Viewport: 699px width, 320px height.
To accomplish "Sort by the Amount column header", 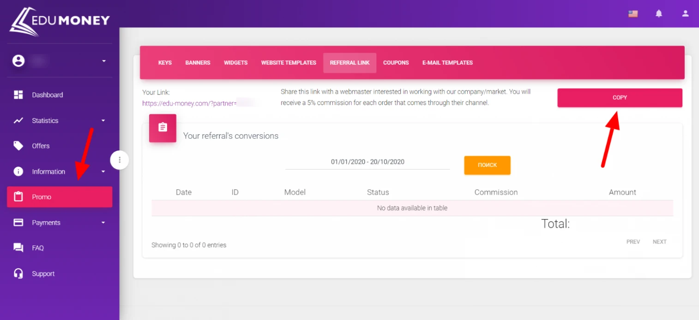I will click(622, 192).
